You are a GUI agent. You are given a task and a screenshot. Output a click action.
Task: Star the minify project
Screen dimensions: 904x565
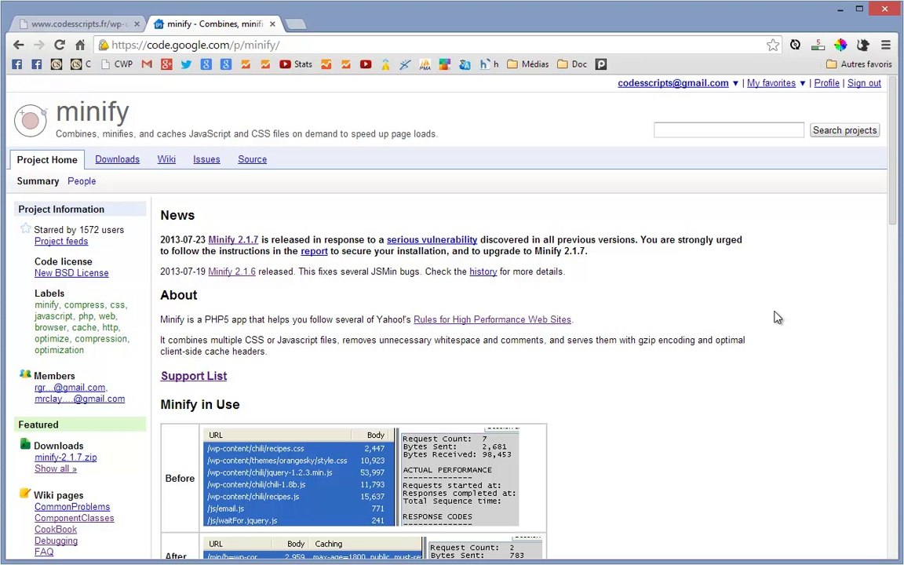pyautogui.click(x=25, y=228)
